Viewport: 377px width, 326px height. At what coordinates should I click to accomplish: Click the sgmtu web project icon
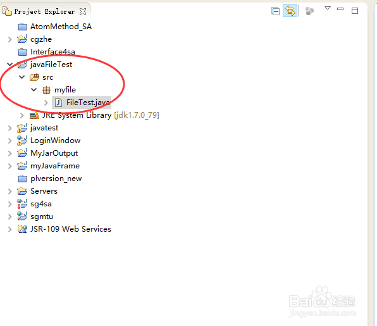[x=22, y=216]
